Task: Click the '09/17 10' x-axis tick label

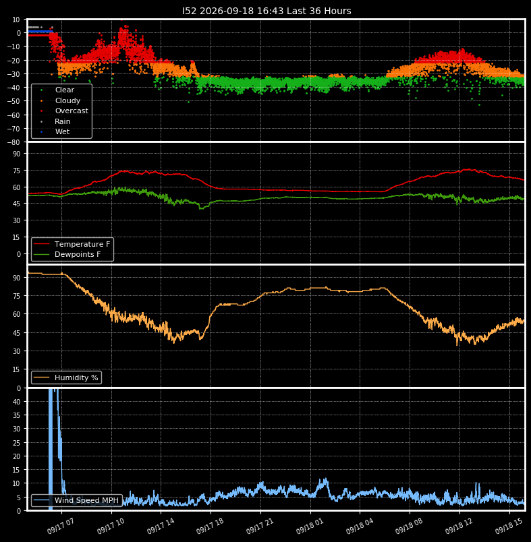Action: pyautogui.click(x=111, y=526)
